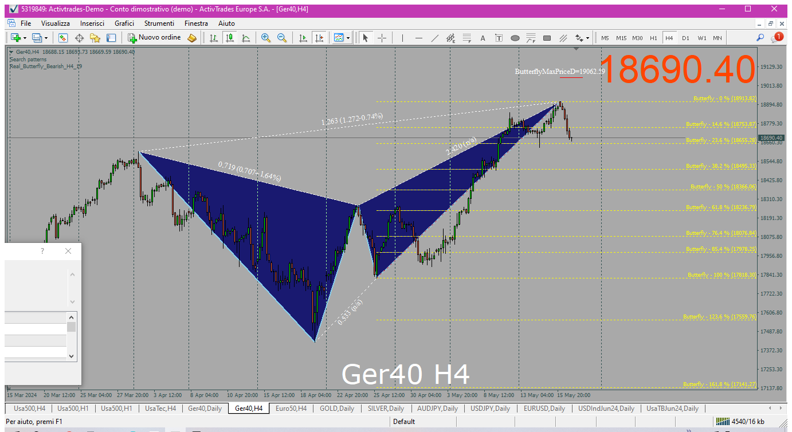The height and width of the screenshot is (432, 792).
Task: Switch chart to Line Chart mode
Action: pos(246,38)
